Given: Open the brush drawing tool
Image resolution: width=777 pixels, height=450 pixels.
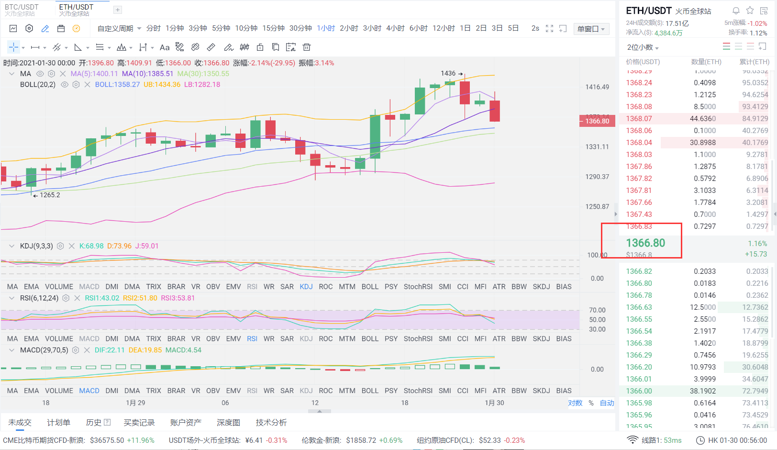Looking at the screenshot, I should tap(229, 47).
